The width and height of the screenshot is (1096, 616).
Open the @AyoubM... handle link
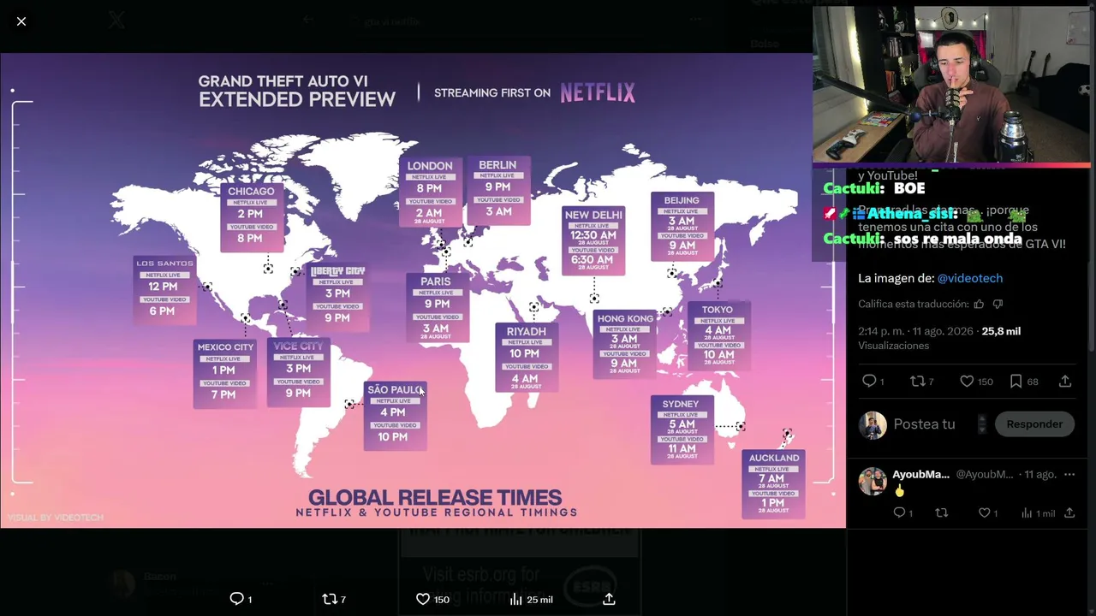pyautogui.click(x=984, y=474)
